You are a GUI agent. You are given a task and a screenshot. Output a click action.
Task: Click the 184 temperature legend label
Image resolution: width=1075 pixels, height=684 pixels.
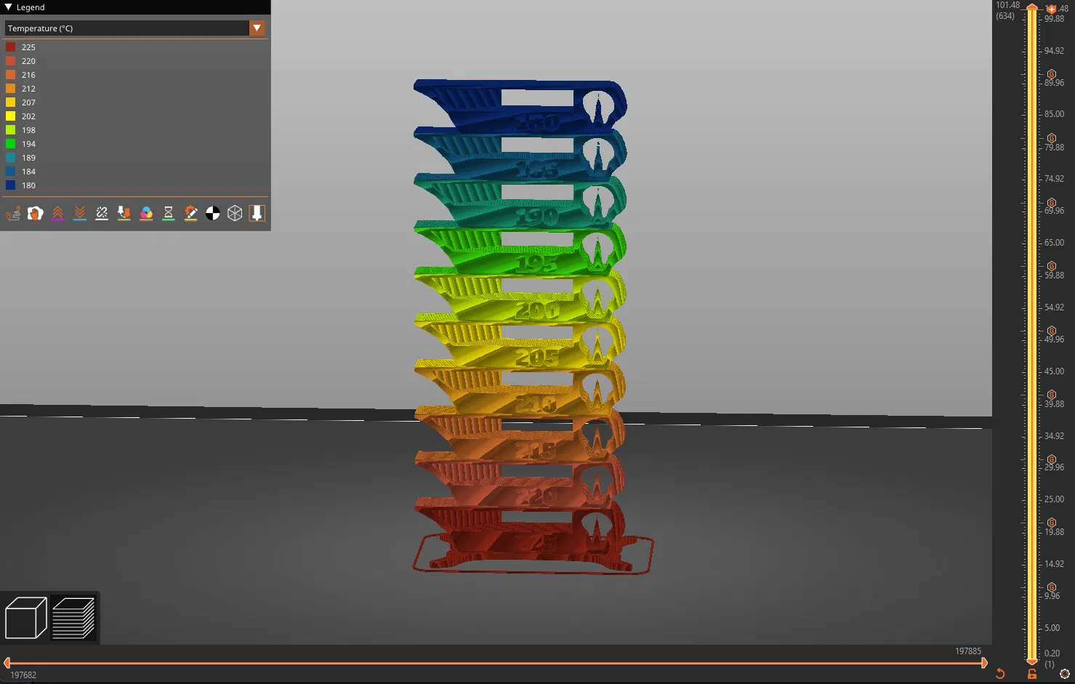click(x=28, y=172)
